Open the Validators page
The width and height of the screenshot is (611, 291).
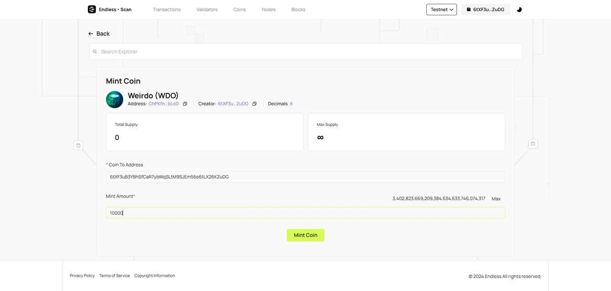pyautogui.click(x=207, y=10)
